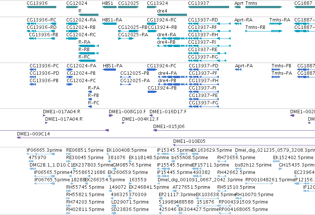Viewport: 315px width, 215px height.
Task: Click the dre4 gene label
Action: tap(162, 11)
